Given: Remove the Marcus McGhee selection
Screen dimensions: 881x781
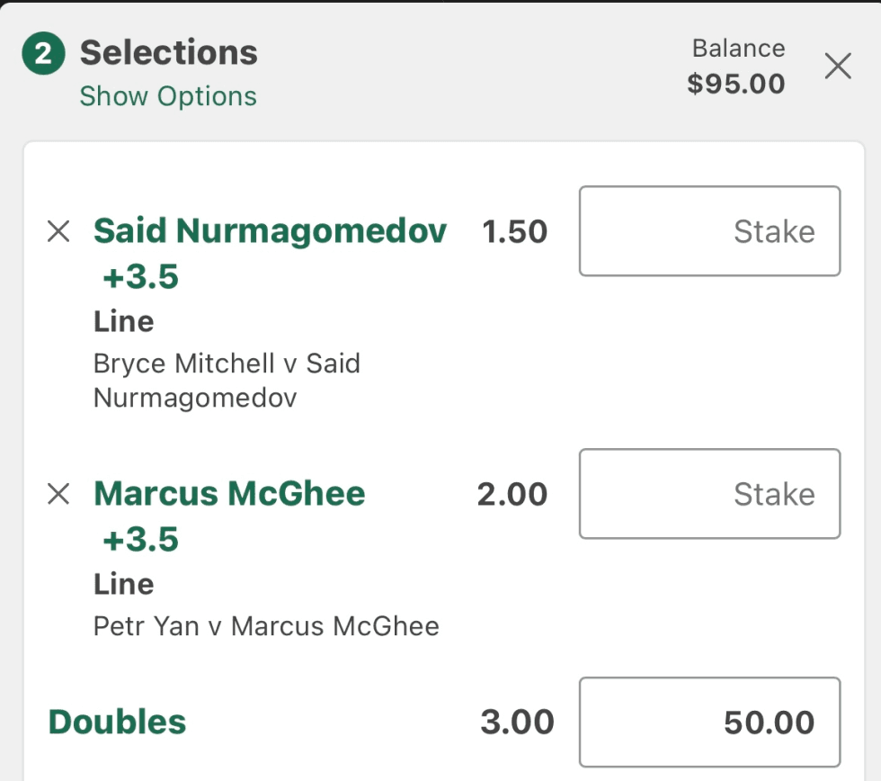Looking at the screenshot, I should 58,494.
